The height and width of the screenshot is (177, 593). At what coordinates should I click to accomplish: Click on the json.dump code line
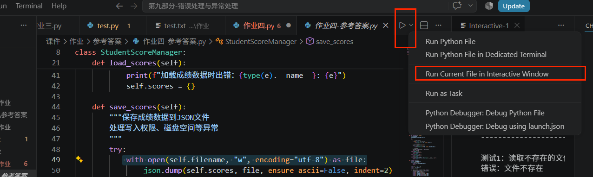tap(268, 171)
